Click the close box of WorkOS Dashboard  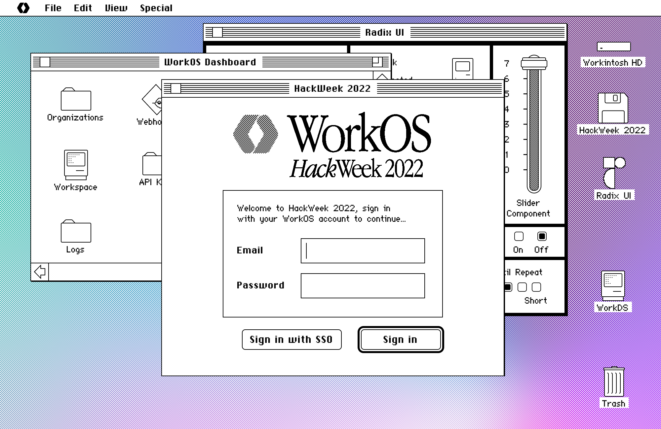tap(45, 62)
